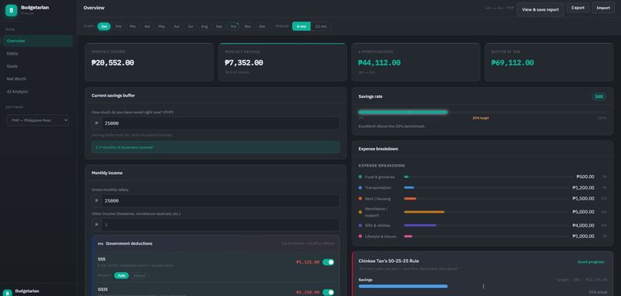Screen dimensions: 621x296
Task: Go to Debts in the sidebar
Action: pyautogui.click(x=38, y=53)
